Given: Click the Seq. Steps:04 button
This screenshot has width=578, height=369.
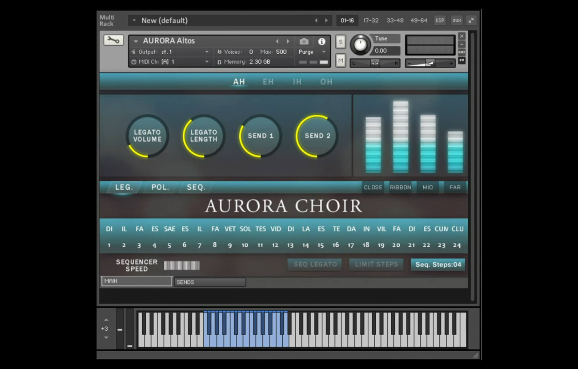Looking at the screenshot, I should [438, 265].
